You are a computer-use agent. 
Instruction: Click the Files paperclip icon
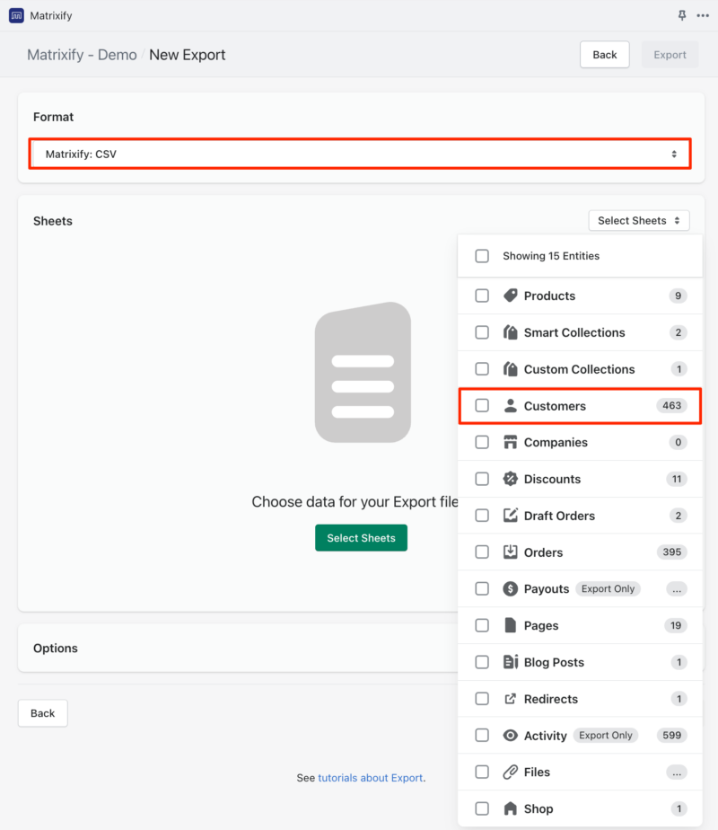[x=510, y=772]
